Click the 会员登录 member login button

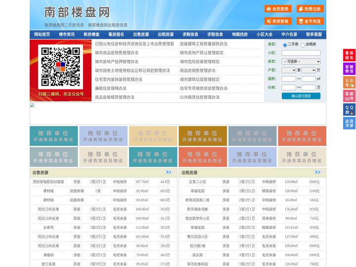pyautogui.click(x=278, y=9)
